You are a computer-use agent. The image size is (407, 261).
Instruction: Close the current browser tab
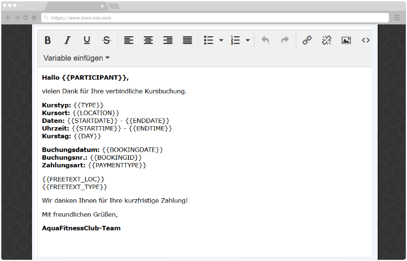coord(102,6)
